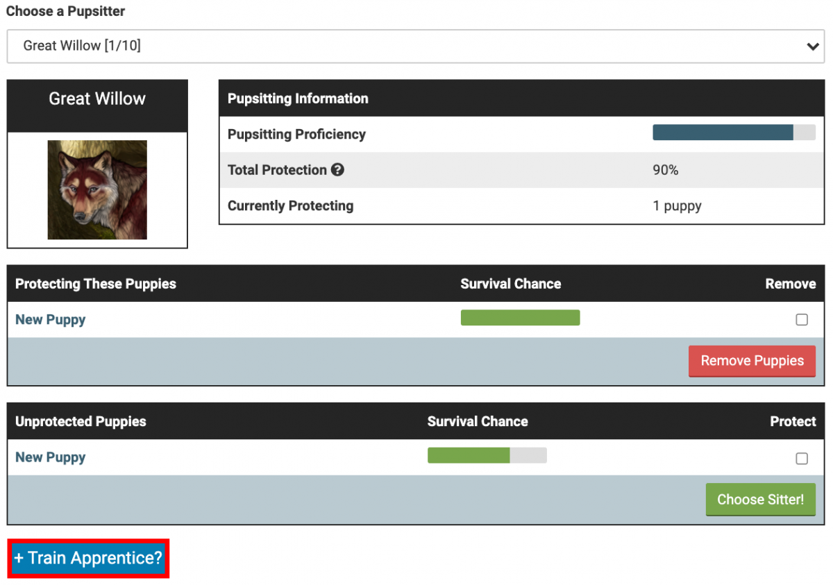Viewport: 833px width, 585px height.
Task: Click the chevron arrow on the pupsitter dropdown
Action: 812,46
